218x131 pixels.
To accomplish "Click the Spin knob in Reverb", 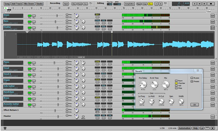I will tap(171, 101).
